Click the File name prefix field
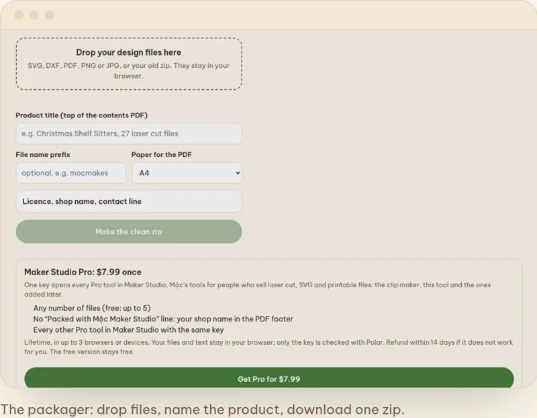537x418 pixels. click(71, 173)
